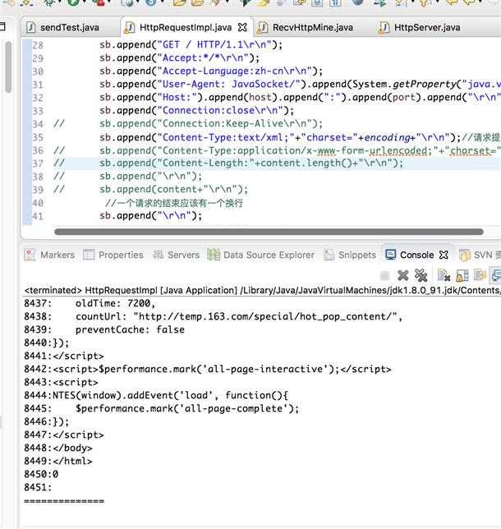Click the "Accept-Language:zh-cn" string
501x529 pixels.
(234, 71)
